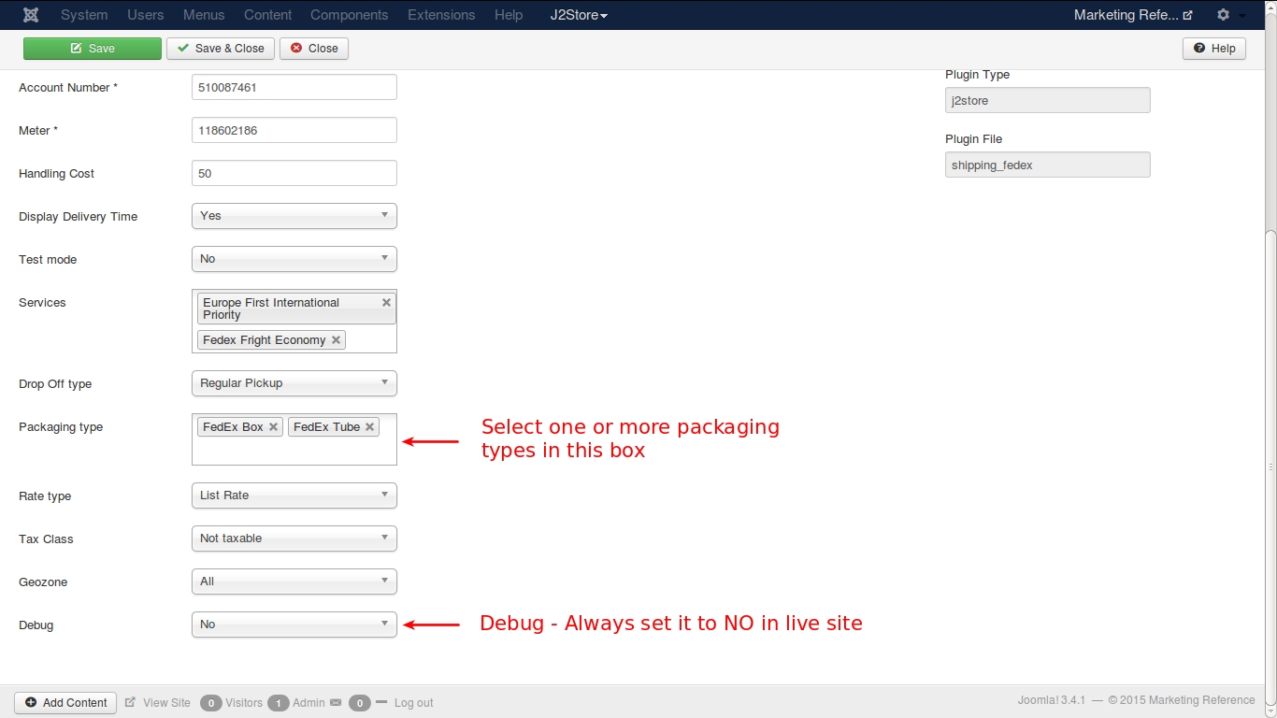Remove Europe First International Priority service tag
The height and width of the screenshot is (718, 1277).
coord(386,303)
